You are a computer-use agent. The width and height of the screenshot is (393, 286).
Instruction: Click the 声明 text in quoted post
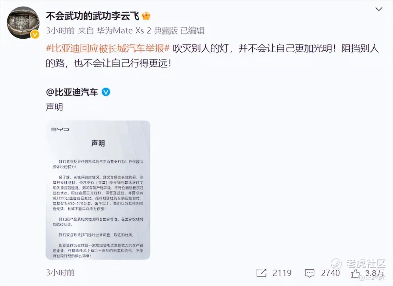[x=54, y=107]
